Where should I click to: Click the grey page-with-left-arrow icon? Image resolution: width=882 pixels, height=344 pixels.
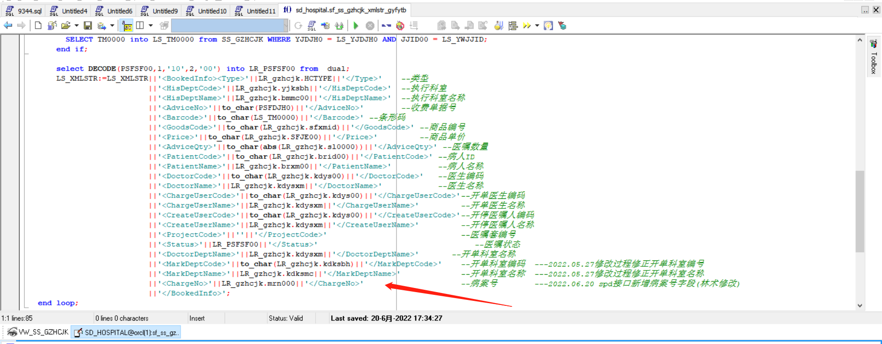pos(469,26)
